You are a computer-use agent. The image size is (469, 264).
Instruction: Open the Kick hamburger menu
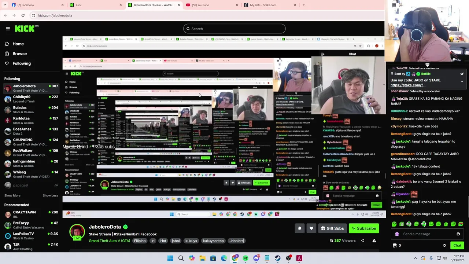8,29
